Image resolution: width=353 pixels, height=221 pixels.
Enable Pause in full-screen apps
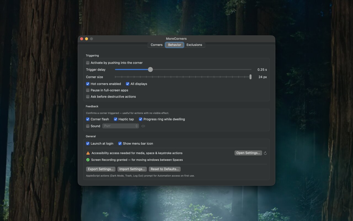[88, 90]
